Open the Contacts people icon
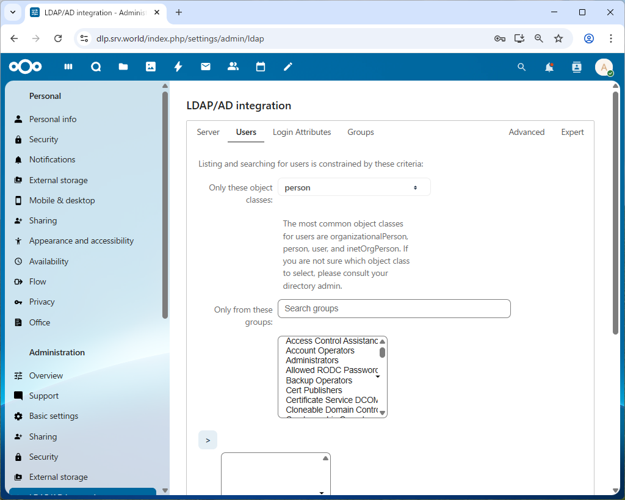625x500 pixels. (233, 67)
